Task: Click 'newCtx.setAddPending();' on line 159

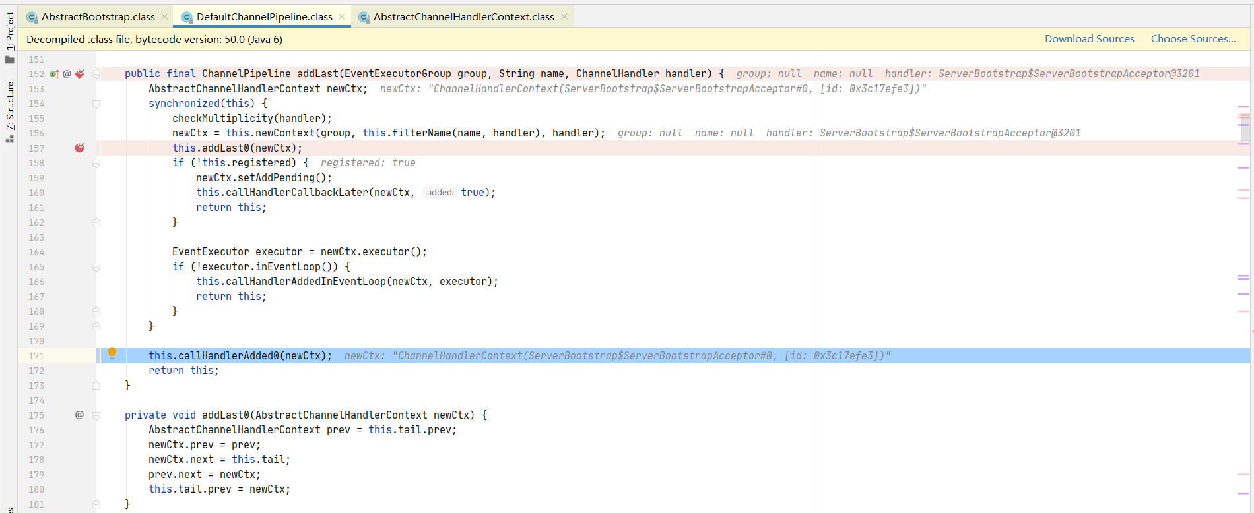Action: (x=264, y=178)
